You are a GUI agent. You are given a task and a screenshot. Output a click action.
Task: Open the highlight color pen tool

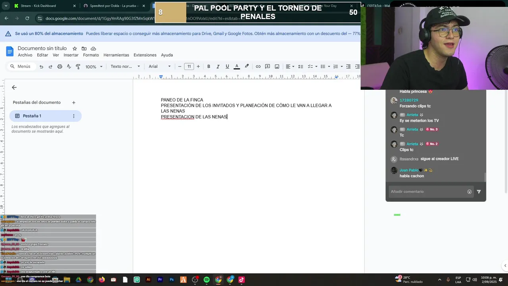click(247, 66)
